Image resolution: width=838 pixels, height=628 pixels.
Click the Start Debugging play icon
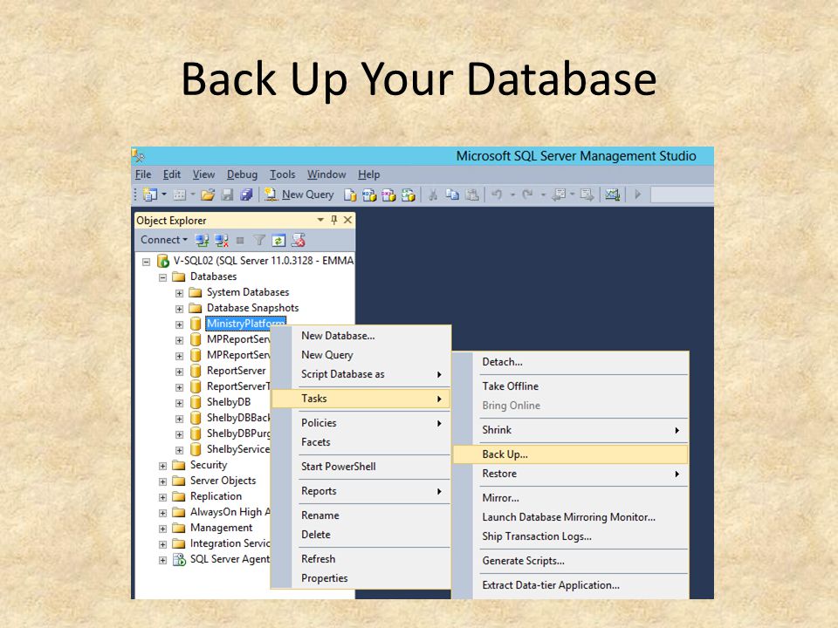[637, 195]
